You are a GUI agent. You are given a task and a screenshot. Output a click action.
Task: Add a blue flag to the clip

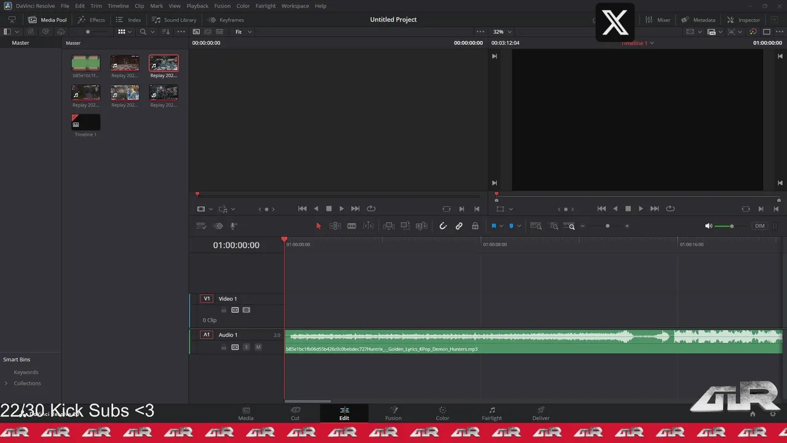493,226
